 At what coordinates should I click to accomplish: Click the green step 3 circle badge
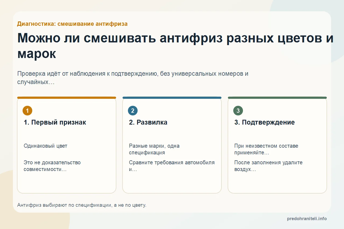(238, 111)
